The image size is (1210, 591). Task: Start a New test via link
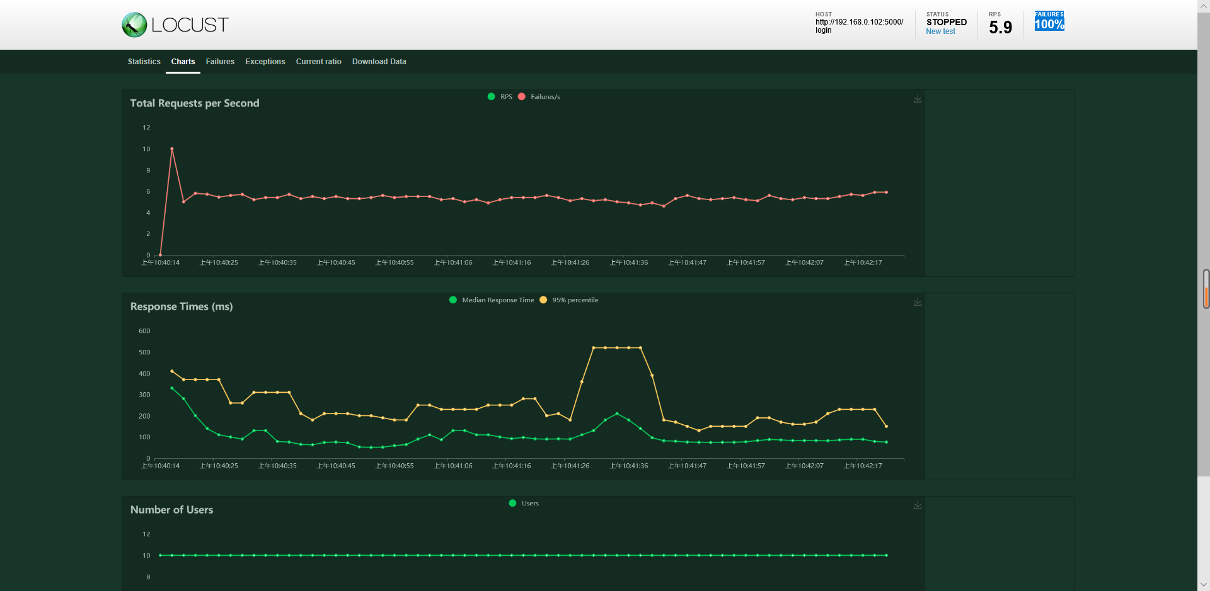tap(940, 31)
